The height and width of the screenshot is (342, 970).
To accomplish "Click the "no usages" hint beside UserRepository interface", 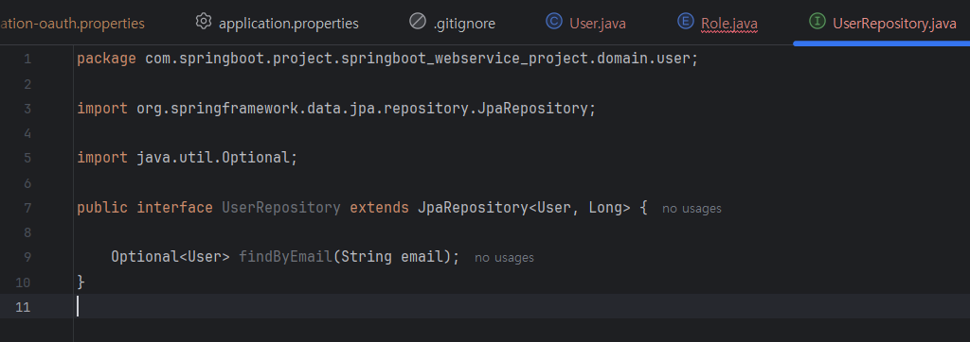I will (x=692, y=209).
